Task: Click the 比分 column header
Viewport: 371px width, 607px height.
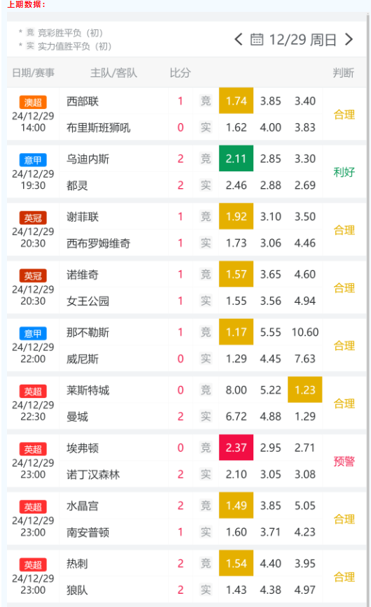Action: click(181, 73)
